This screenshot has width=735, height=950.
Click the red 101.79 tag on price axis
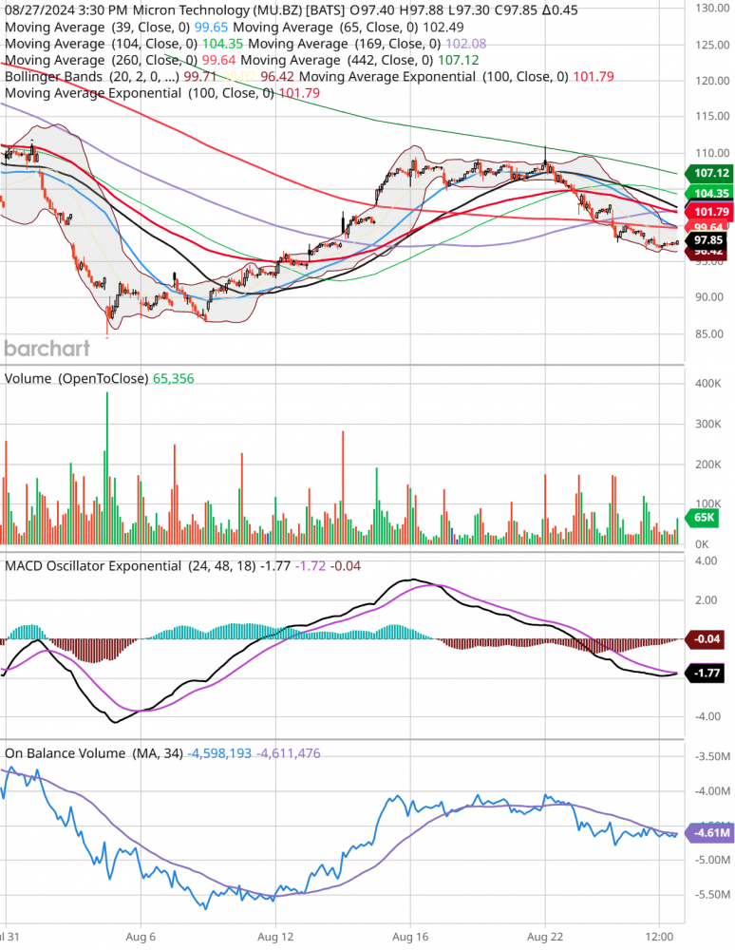coord(708,212)
